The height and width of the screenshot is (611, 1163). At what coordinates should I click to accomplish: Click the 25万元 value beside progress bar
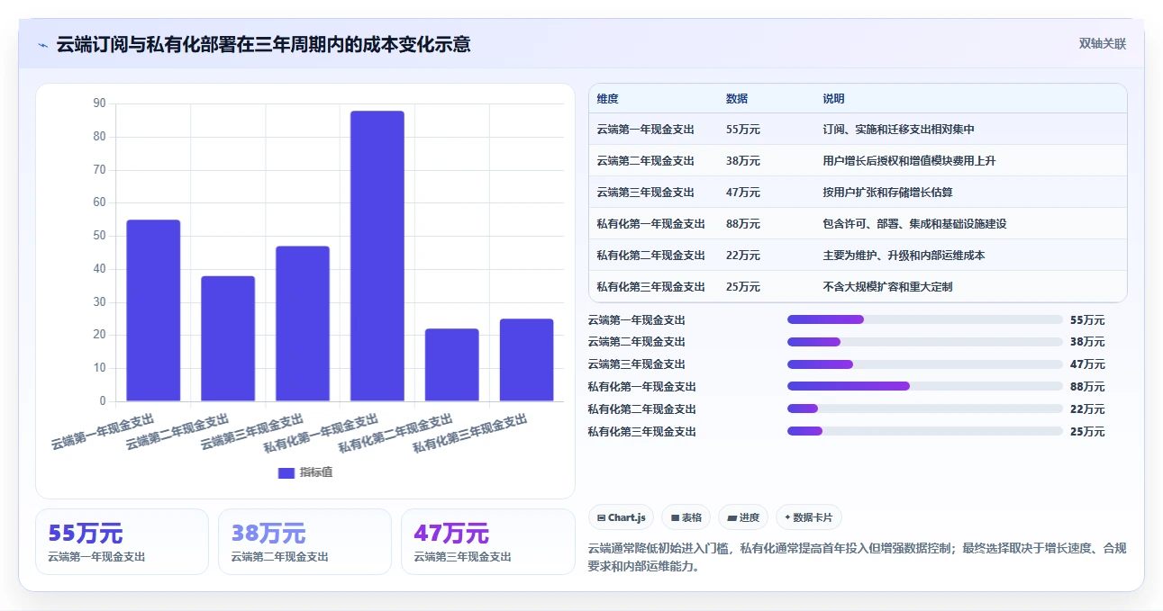click(1087, 432)
